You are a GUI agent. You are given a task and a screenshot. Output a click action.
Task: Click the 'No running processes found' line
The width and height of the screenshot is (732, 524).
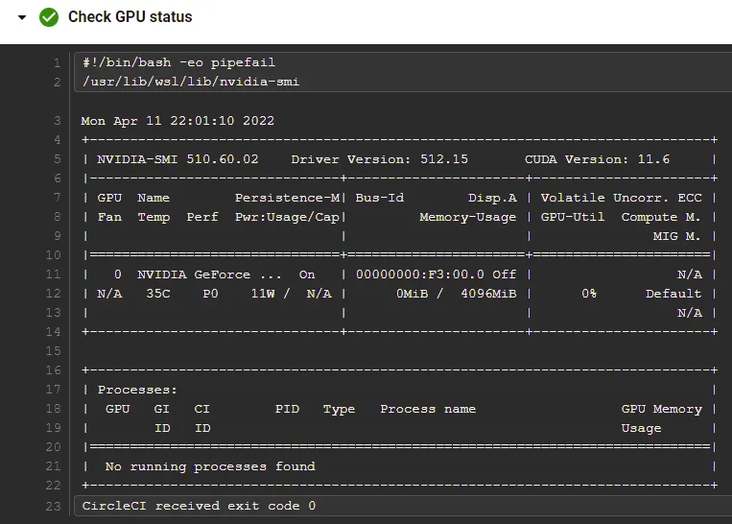point(210,466)
